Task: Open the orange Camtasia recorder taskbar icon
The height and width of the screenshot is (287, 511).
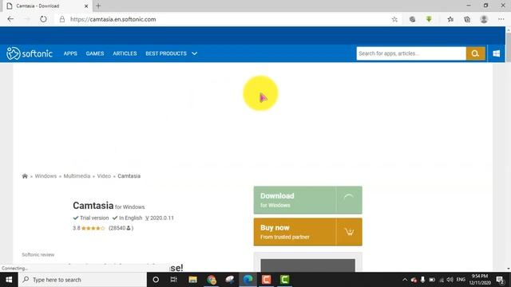Action: point(266,280)
